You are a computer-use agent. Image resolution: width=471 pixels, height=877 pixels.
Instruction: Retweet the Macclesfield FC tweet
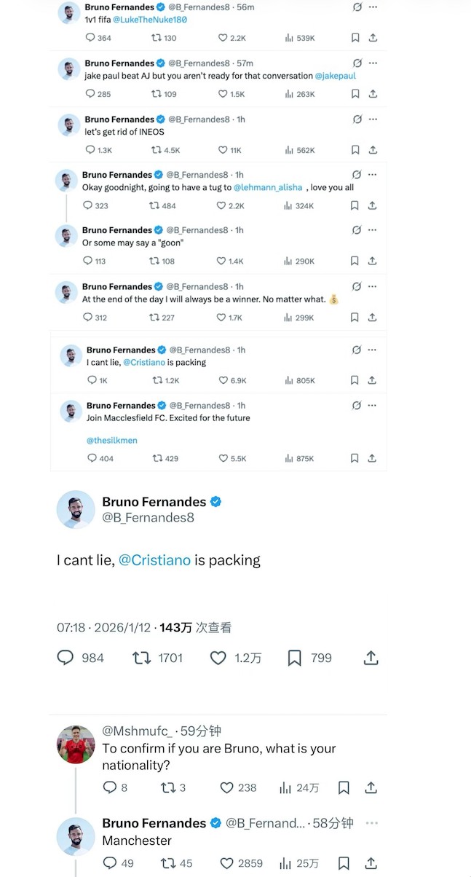(157, 458)
